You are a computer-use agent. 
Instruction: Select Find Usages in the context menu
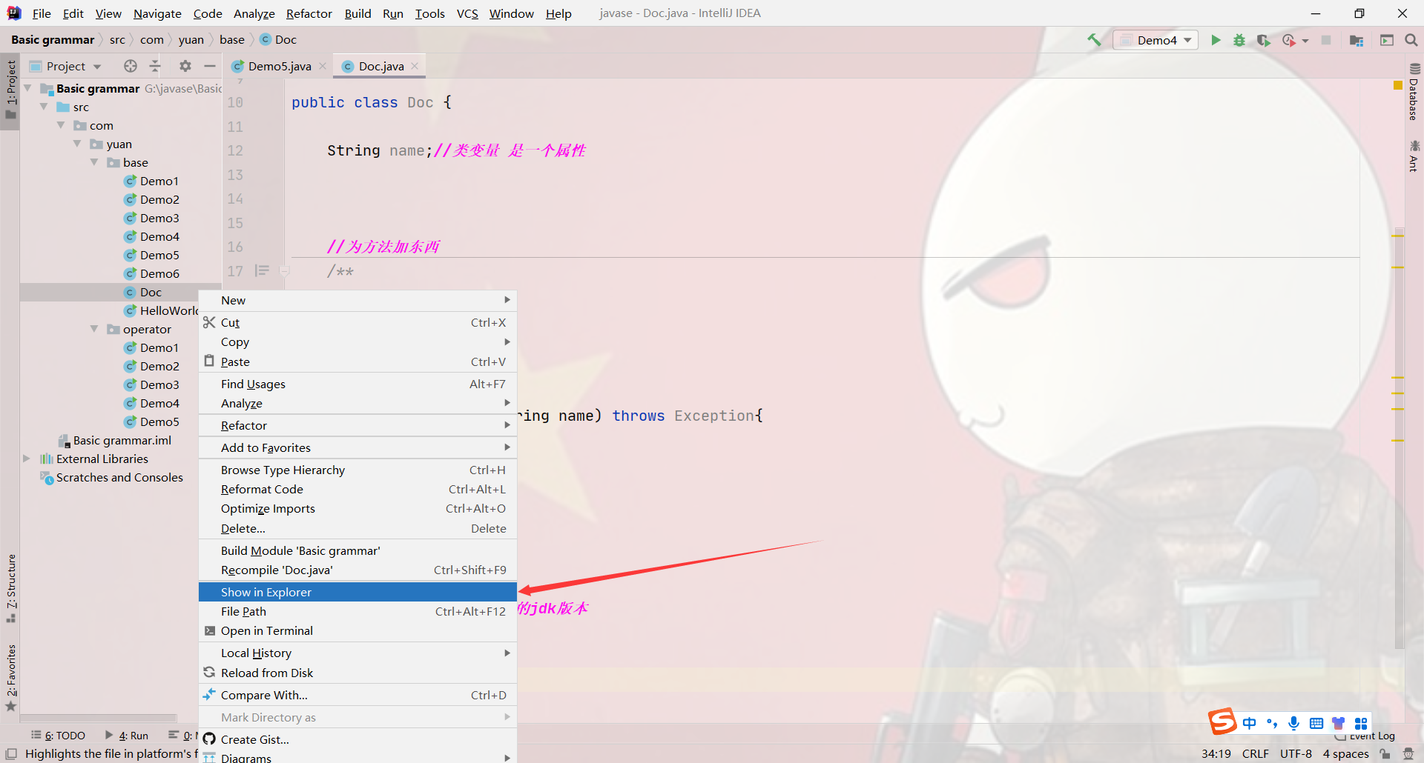(357, 384)
